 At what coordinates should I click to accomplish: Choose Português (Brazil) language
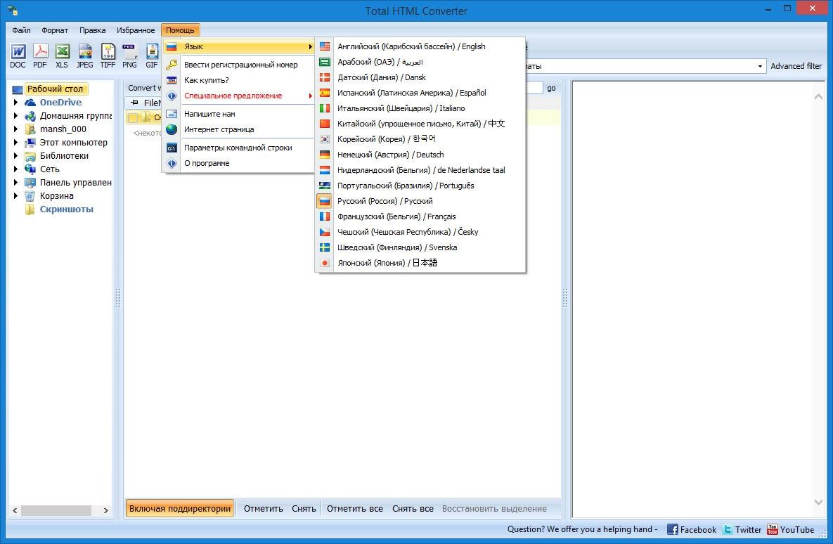(420, 186)
